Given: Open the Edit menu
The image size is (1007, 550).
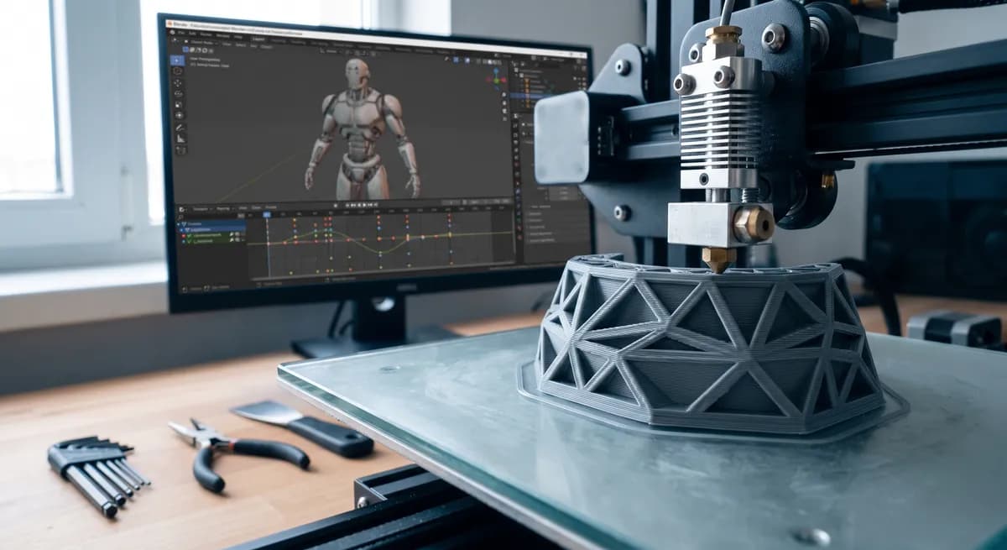Looking at the screenshot, I should pyautogui.click(x=192, y=34).
